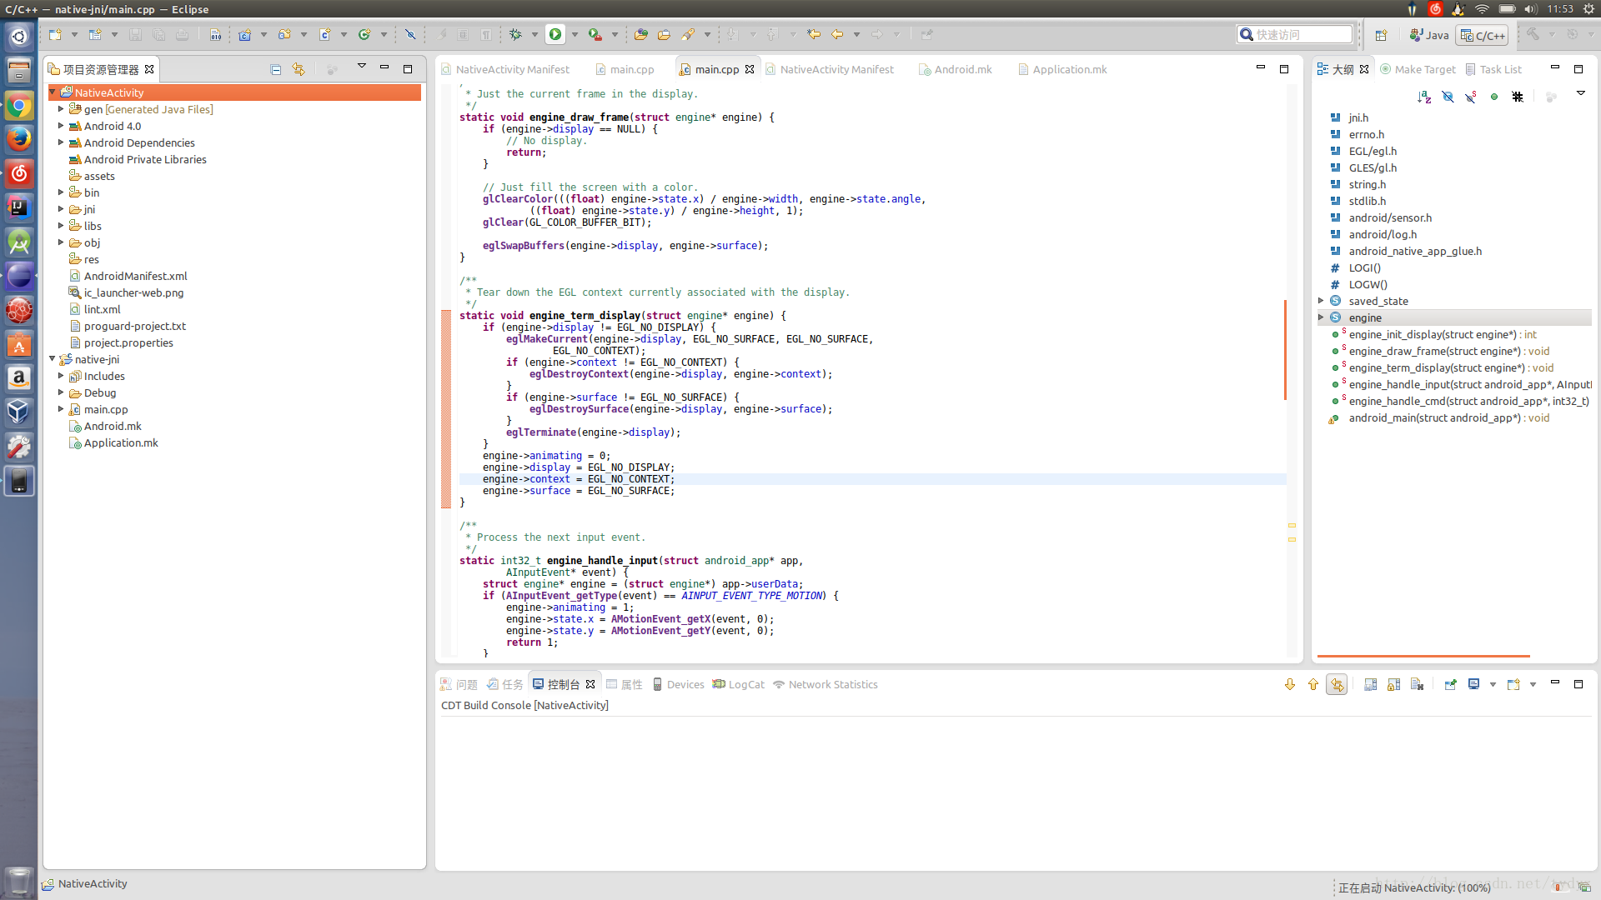Click the binary 010 build toolbar icon
1601x900 pixels.
[215, 34]
